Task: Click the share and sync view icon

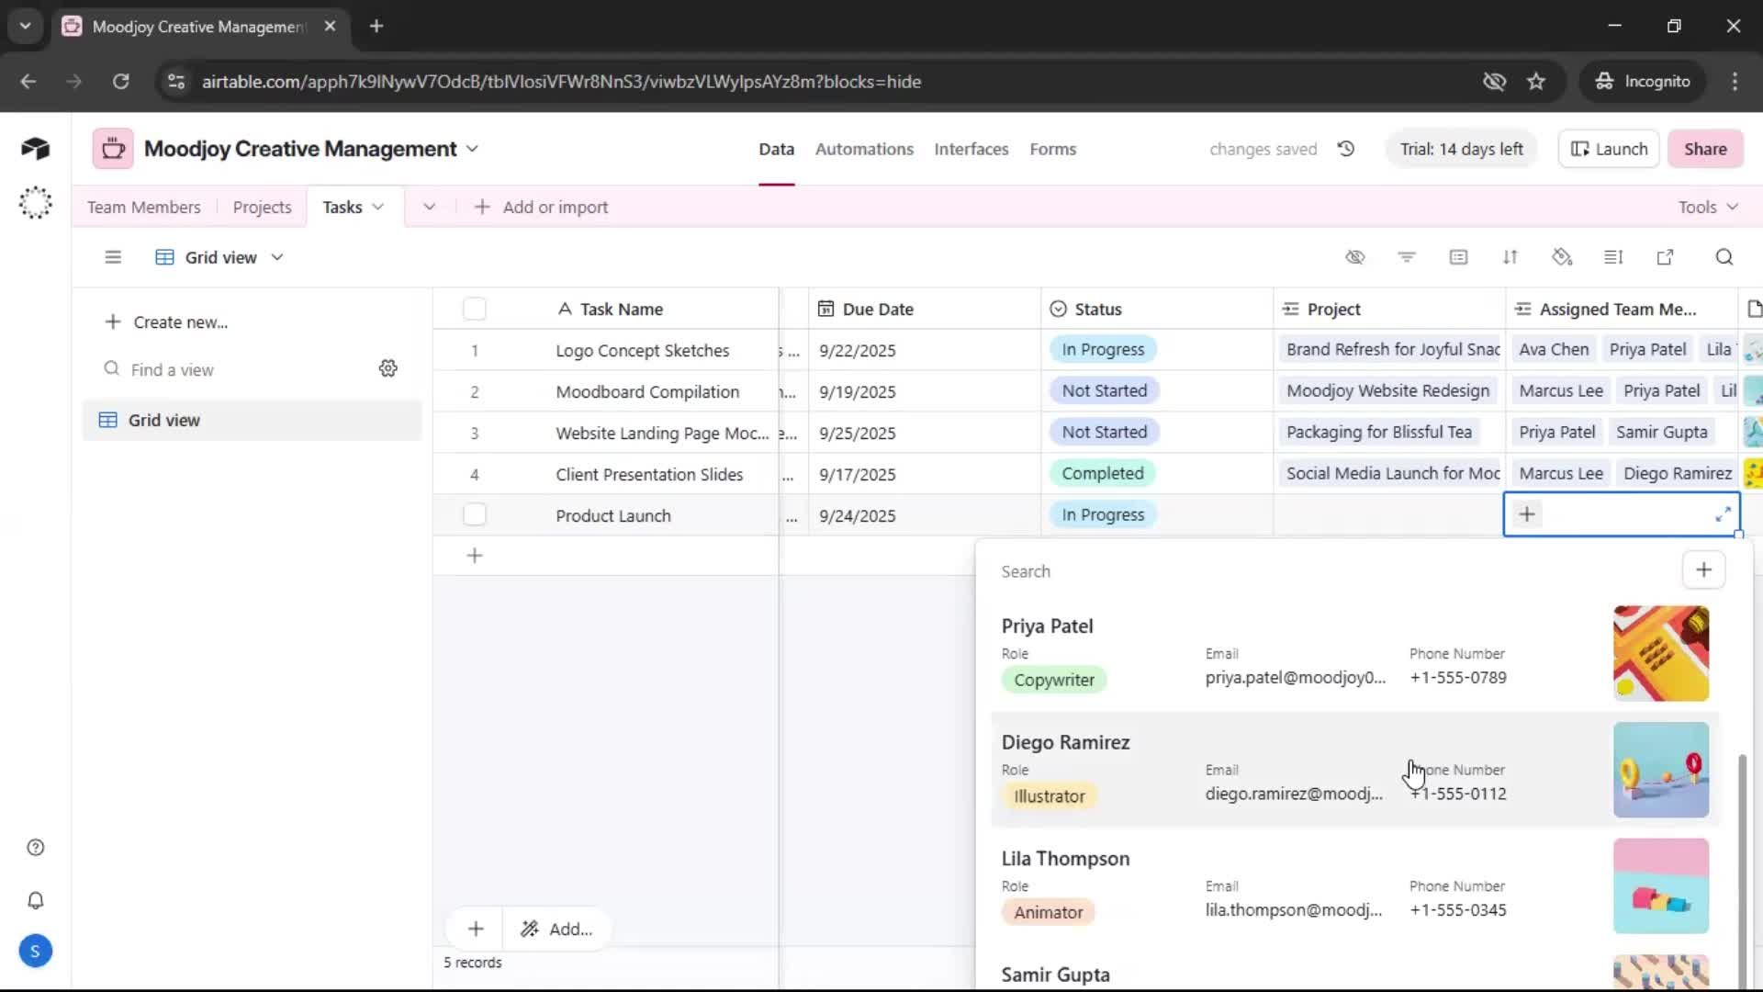Action: click(x=1665, y=257)
